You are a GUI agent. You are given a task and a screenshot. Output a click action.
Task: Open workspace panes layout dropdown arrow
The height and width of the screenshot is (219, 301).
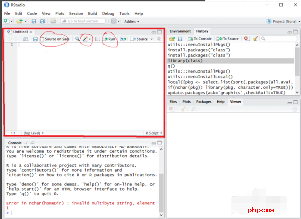tap(118, 21)
